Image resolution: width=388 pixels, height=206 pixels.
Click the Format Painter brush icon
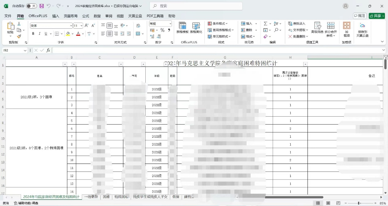pos(19,36)
